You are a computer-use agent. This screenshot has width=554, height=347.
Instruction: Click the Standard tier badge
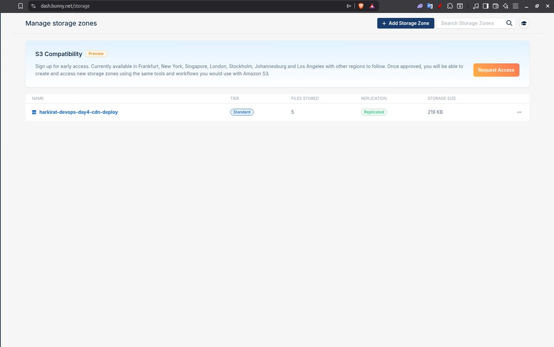[x=242, y=112]
